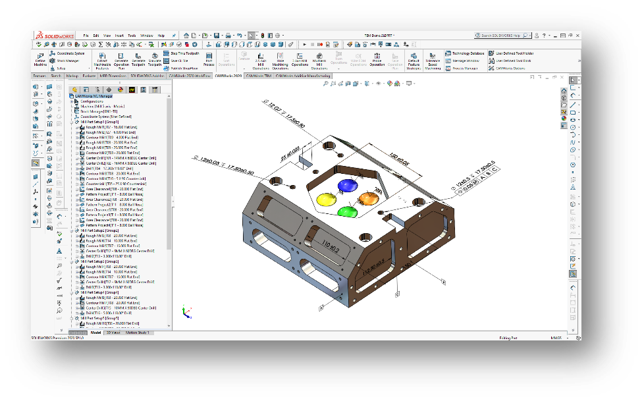Select "Mill Part Setup1 [Group1]" row
Viewport: 644px width, 403px height.
click(97, 122)
